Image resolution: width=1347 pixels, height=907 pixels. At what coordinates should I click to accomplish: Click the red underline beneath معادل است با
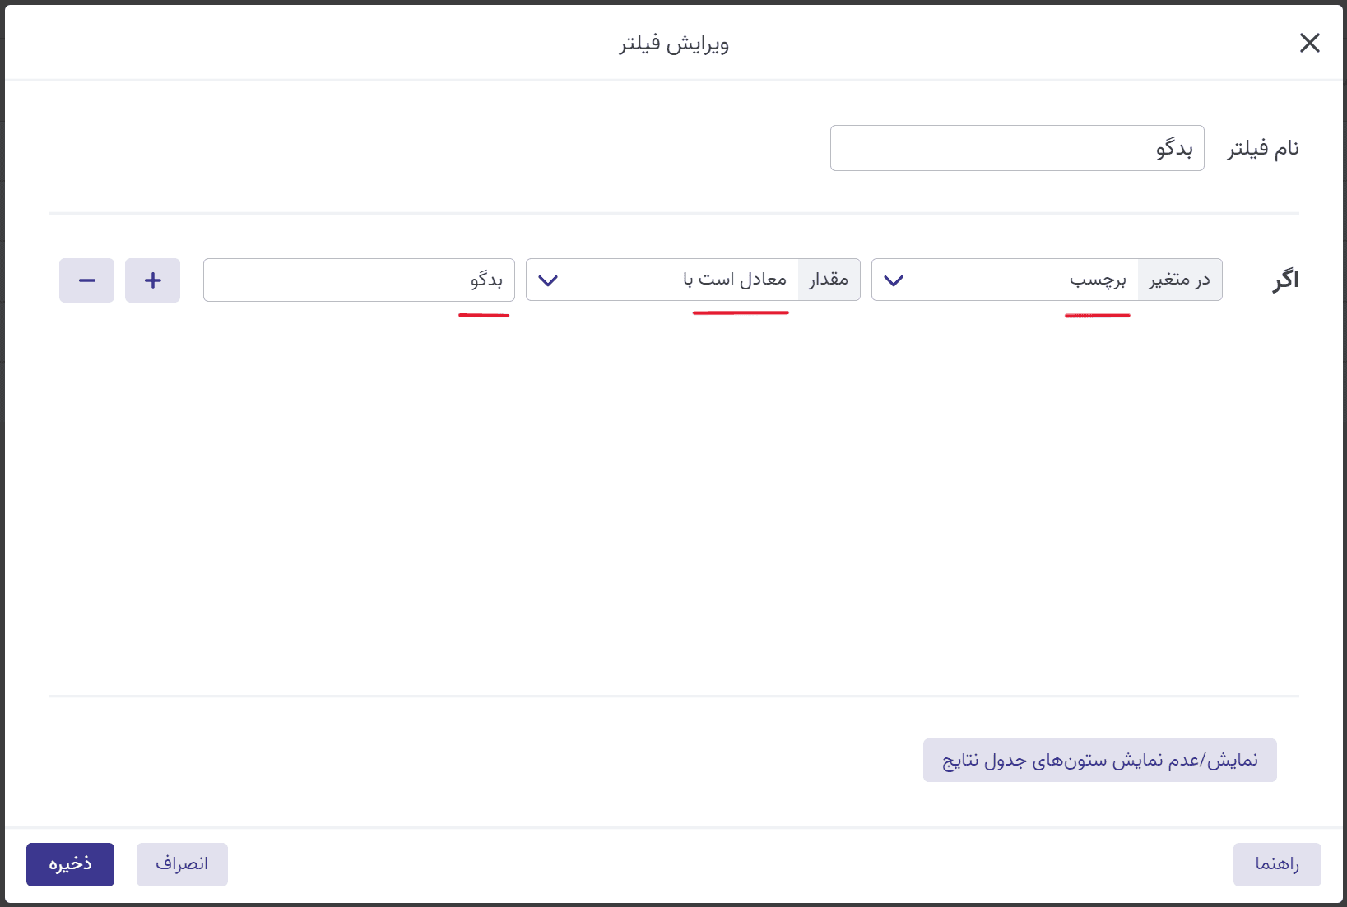tap(741, 312)
